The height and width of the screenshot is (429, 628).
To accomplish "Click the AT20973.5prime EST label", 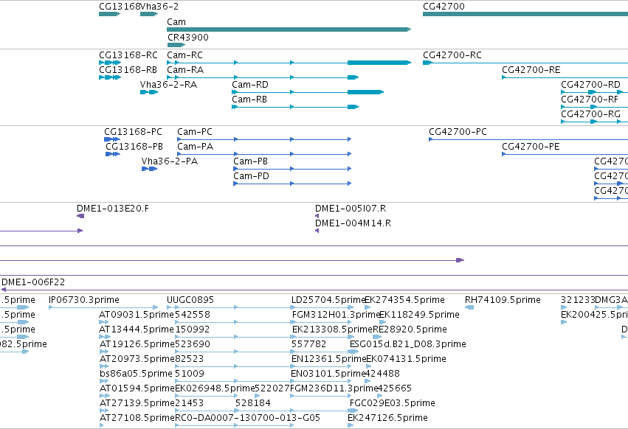I will click(137, 359).
